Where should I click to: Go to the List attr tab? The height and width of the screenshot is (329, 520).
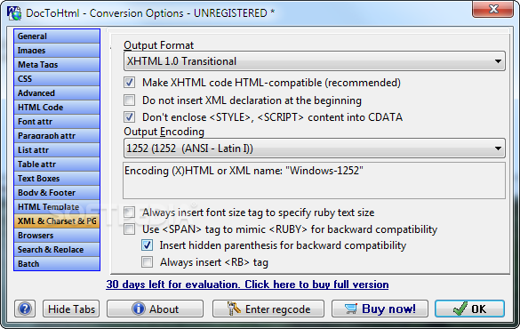[57, 150]
